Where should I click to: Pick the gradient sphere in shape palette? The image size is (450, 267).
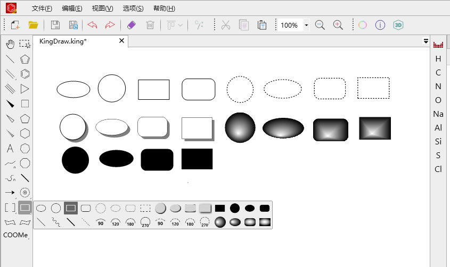coord(220,222)
